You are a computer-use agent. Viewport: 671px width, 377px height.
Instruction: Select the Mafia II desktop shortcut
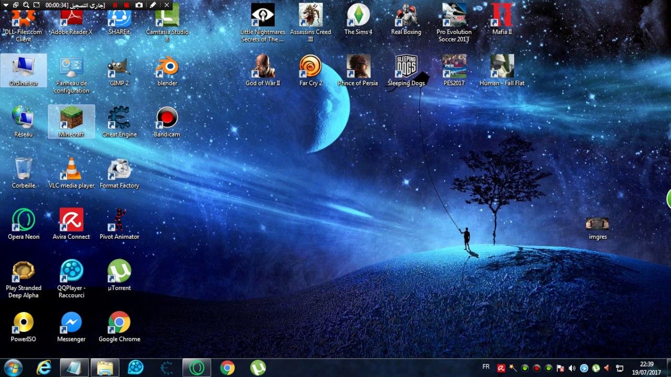point(502,19)
